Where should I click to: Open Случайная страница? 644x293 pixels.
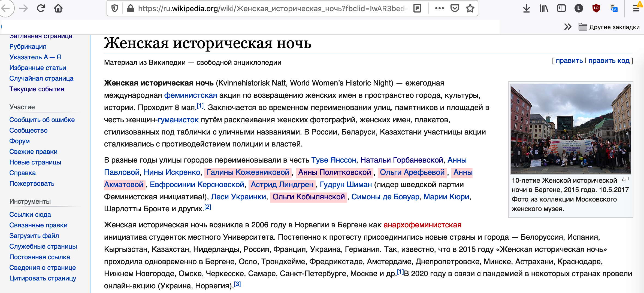click(41, 78)
